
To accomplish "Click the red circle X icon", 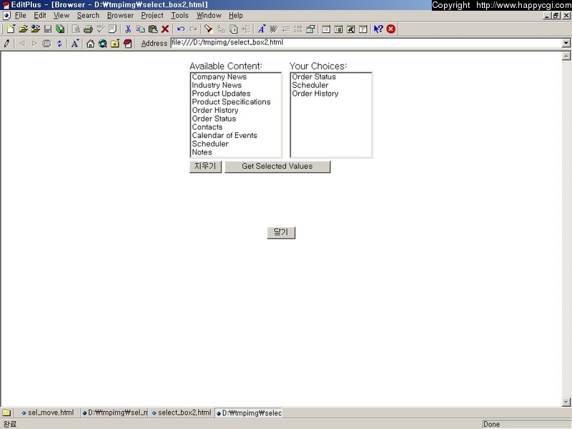I will (x=390, y=29).
